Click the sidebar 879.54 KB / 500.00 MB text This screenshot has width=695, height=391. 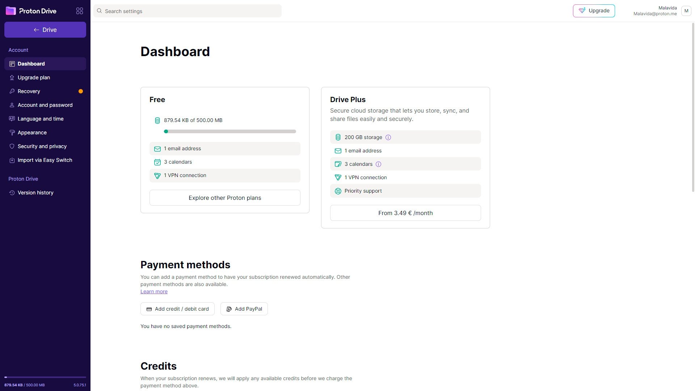coord(25,385)
